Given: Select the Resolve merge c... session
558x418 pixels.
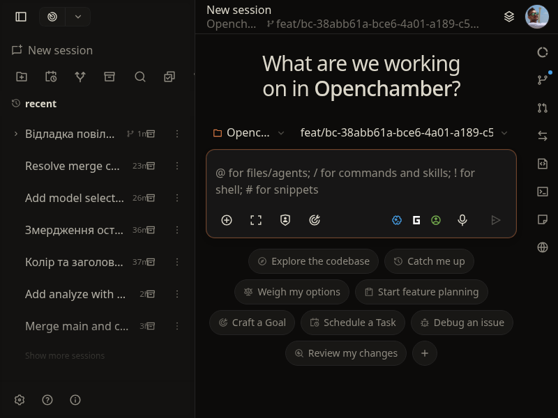Looking at the screenshot, I should 73,166.
